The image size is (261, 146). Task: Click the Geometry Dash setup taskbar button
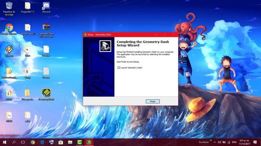click(x=89, y=142)
